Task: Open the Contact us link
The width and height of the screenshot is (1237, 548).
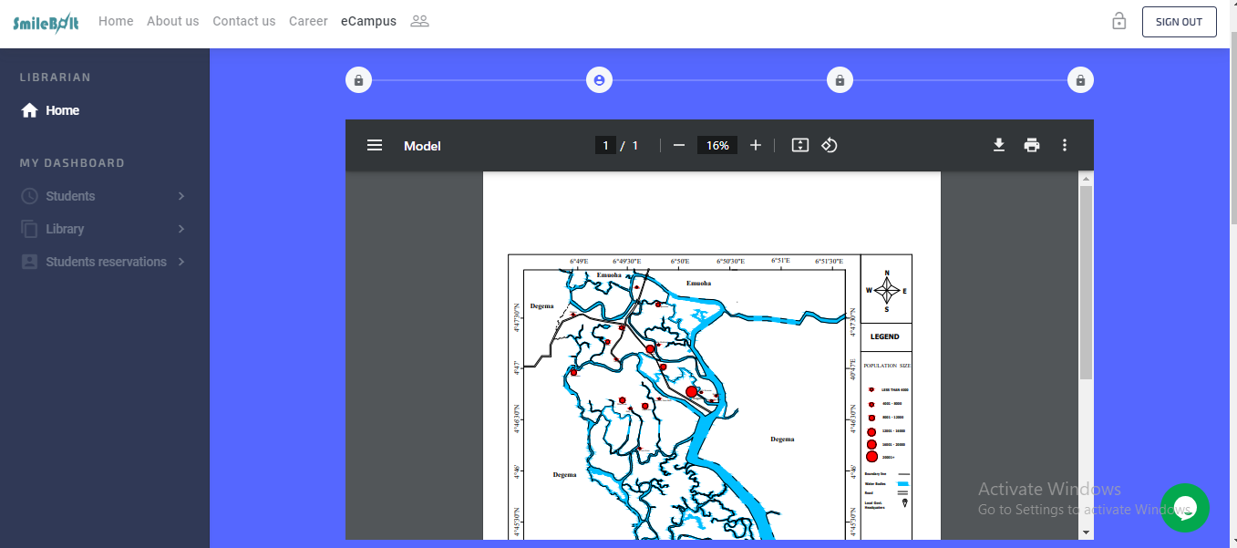Action: 243,21
